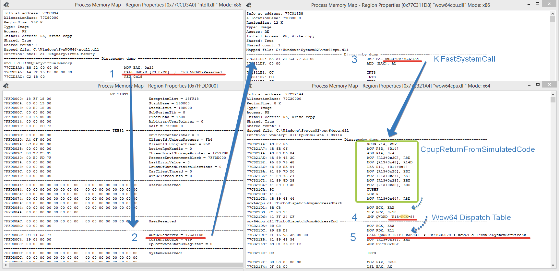Click the 'TurboDispatchJumpAddressStart' label
The width and height of the screenshot is (559, 271).
(x=294, y=203)
